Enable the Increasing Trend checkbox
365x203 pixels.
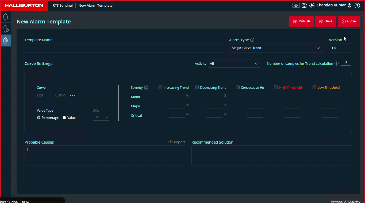(160, 87)
